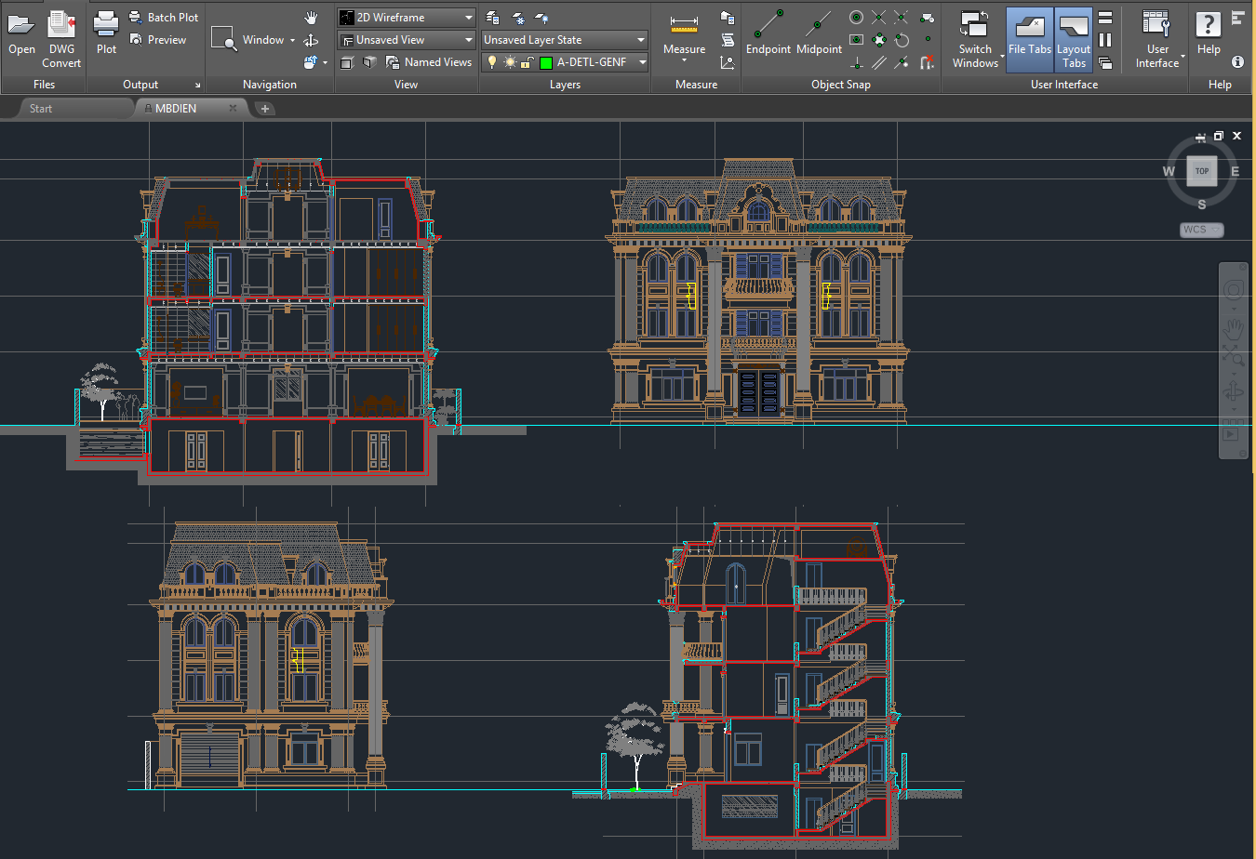Select the Pan tool in Navigation panel
The image size is (1256, 859).
(310, 17)
